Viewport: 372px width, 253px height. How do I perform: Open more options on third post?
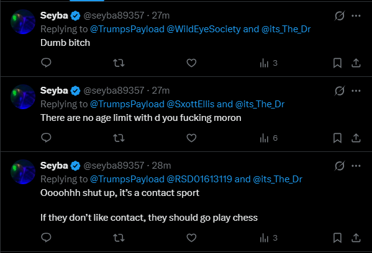[356, 166]
